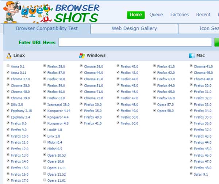
Task: Uncheck Linux Chrome 79.0 checkbox
Action: [8, 97]
